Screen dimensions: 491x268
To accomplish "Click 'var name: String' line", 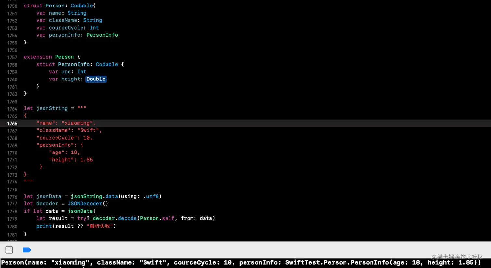I will pyautogui.click(x=61, y=13).
